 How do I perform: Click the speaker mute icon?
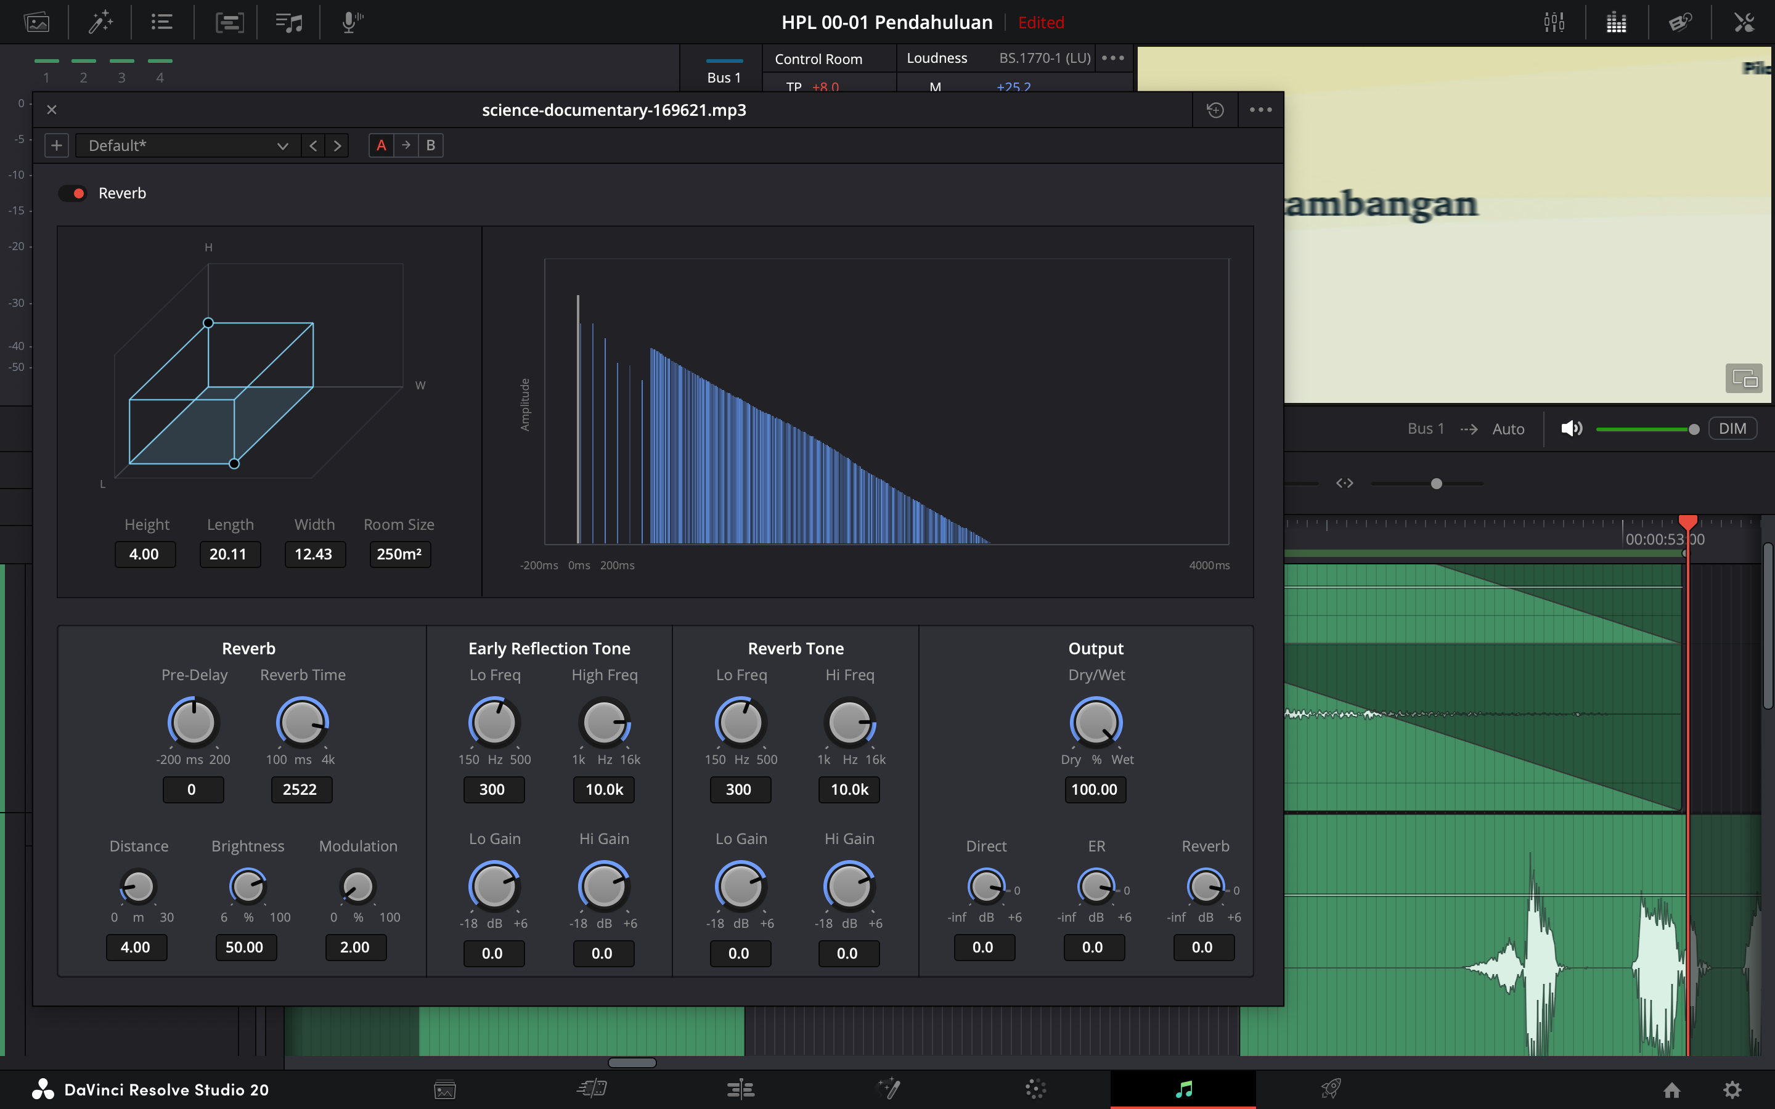point(1571,429)
